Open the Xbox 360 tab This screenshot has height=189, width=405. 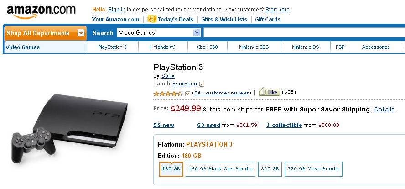[207, 47]
